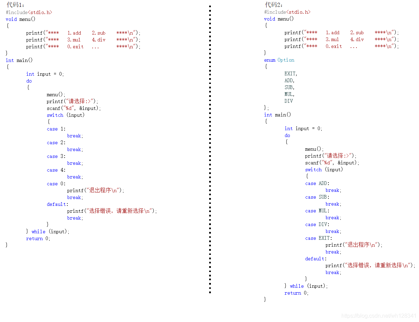Select the 'case 1:' label

(x=56, y=129)
